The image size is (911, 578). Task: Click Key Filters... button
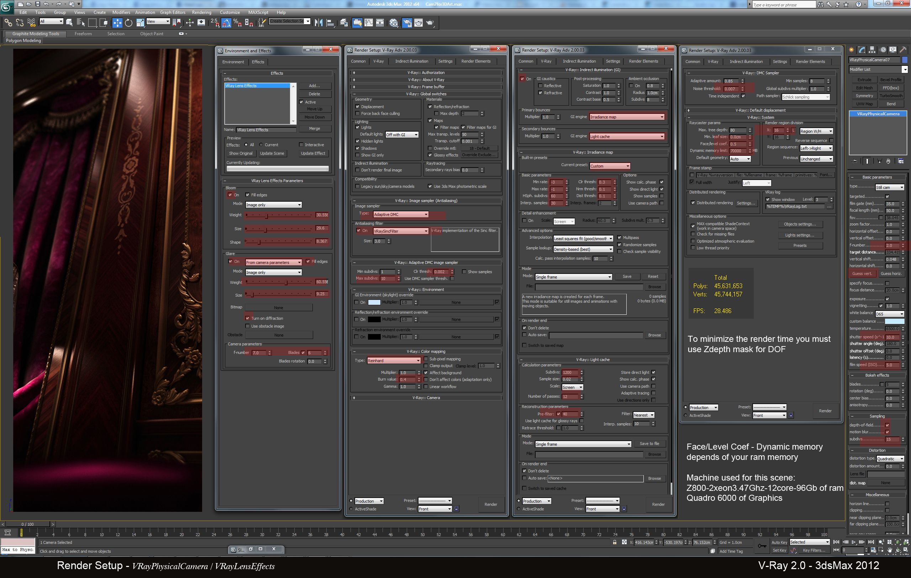click(814, 550)
